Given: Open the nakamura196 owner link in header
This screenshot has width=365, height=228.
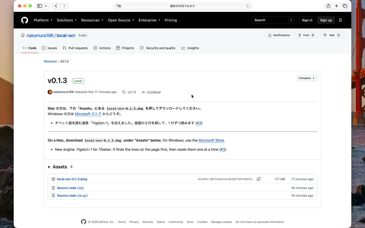Looking at the screenshot, I should tap(40, 36).
